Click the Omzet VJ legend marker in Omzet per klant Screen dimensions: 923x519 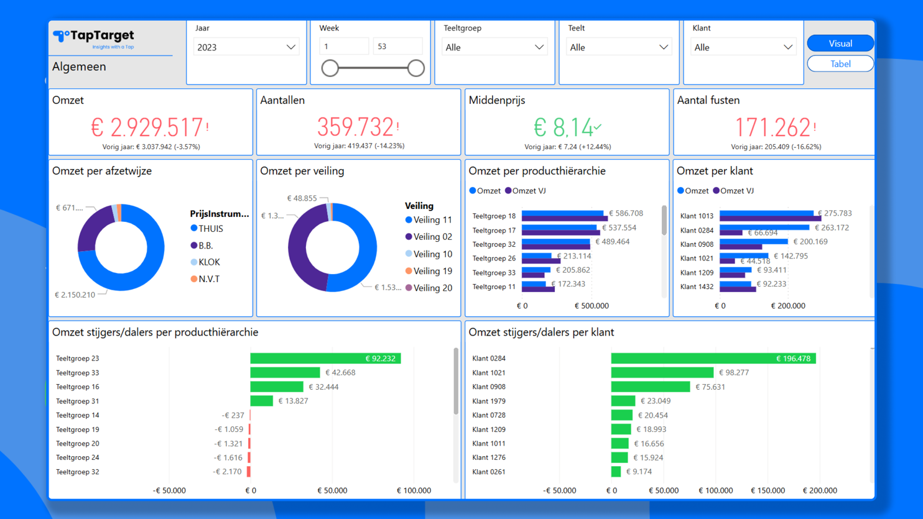point(717,191)
